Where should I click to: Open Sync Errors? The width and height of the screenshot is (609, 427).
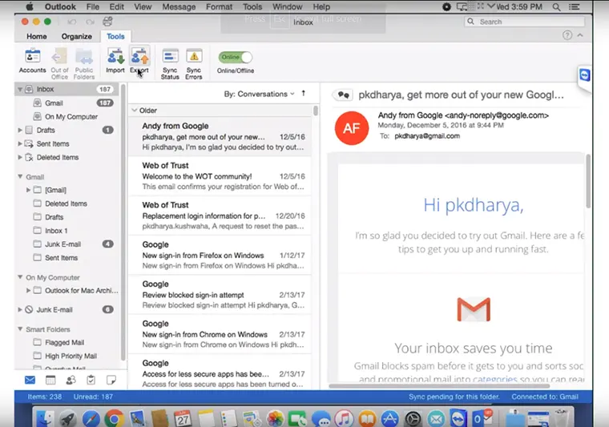pyautogui.click(x=194, y=63)
